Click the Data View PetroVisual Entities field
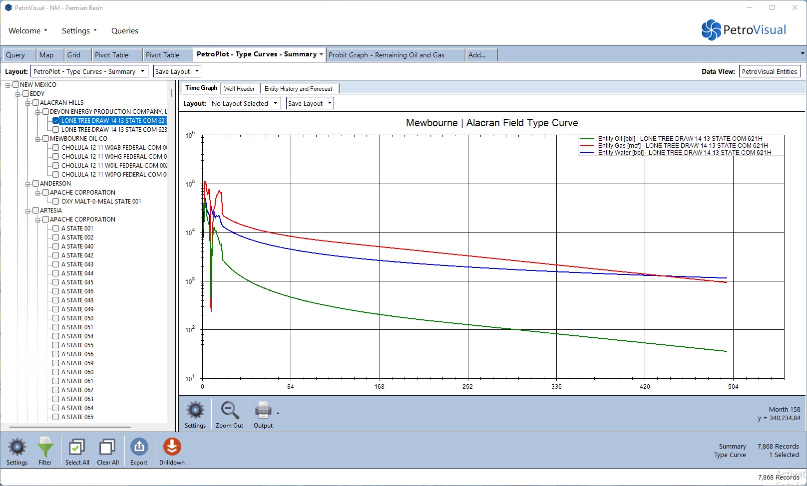The image size is (807, 486). click(769, 71)
